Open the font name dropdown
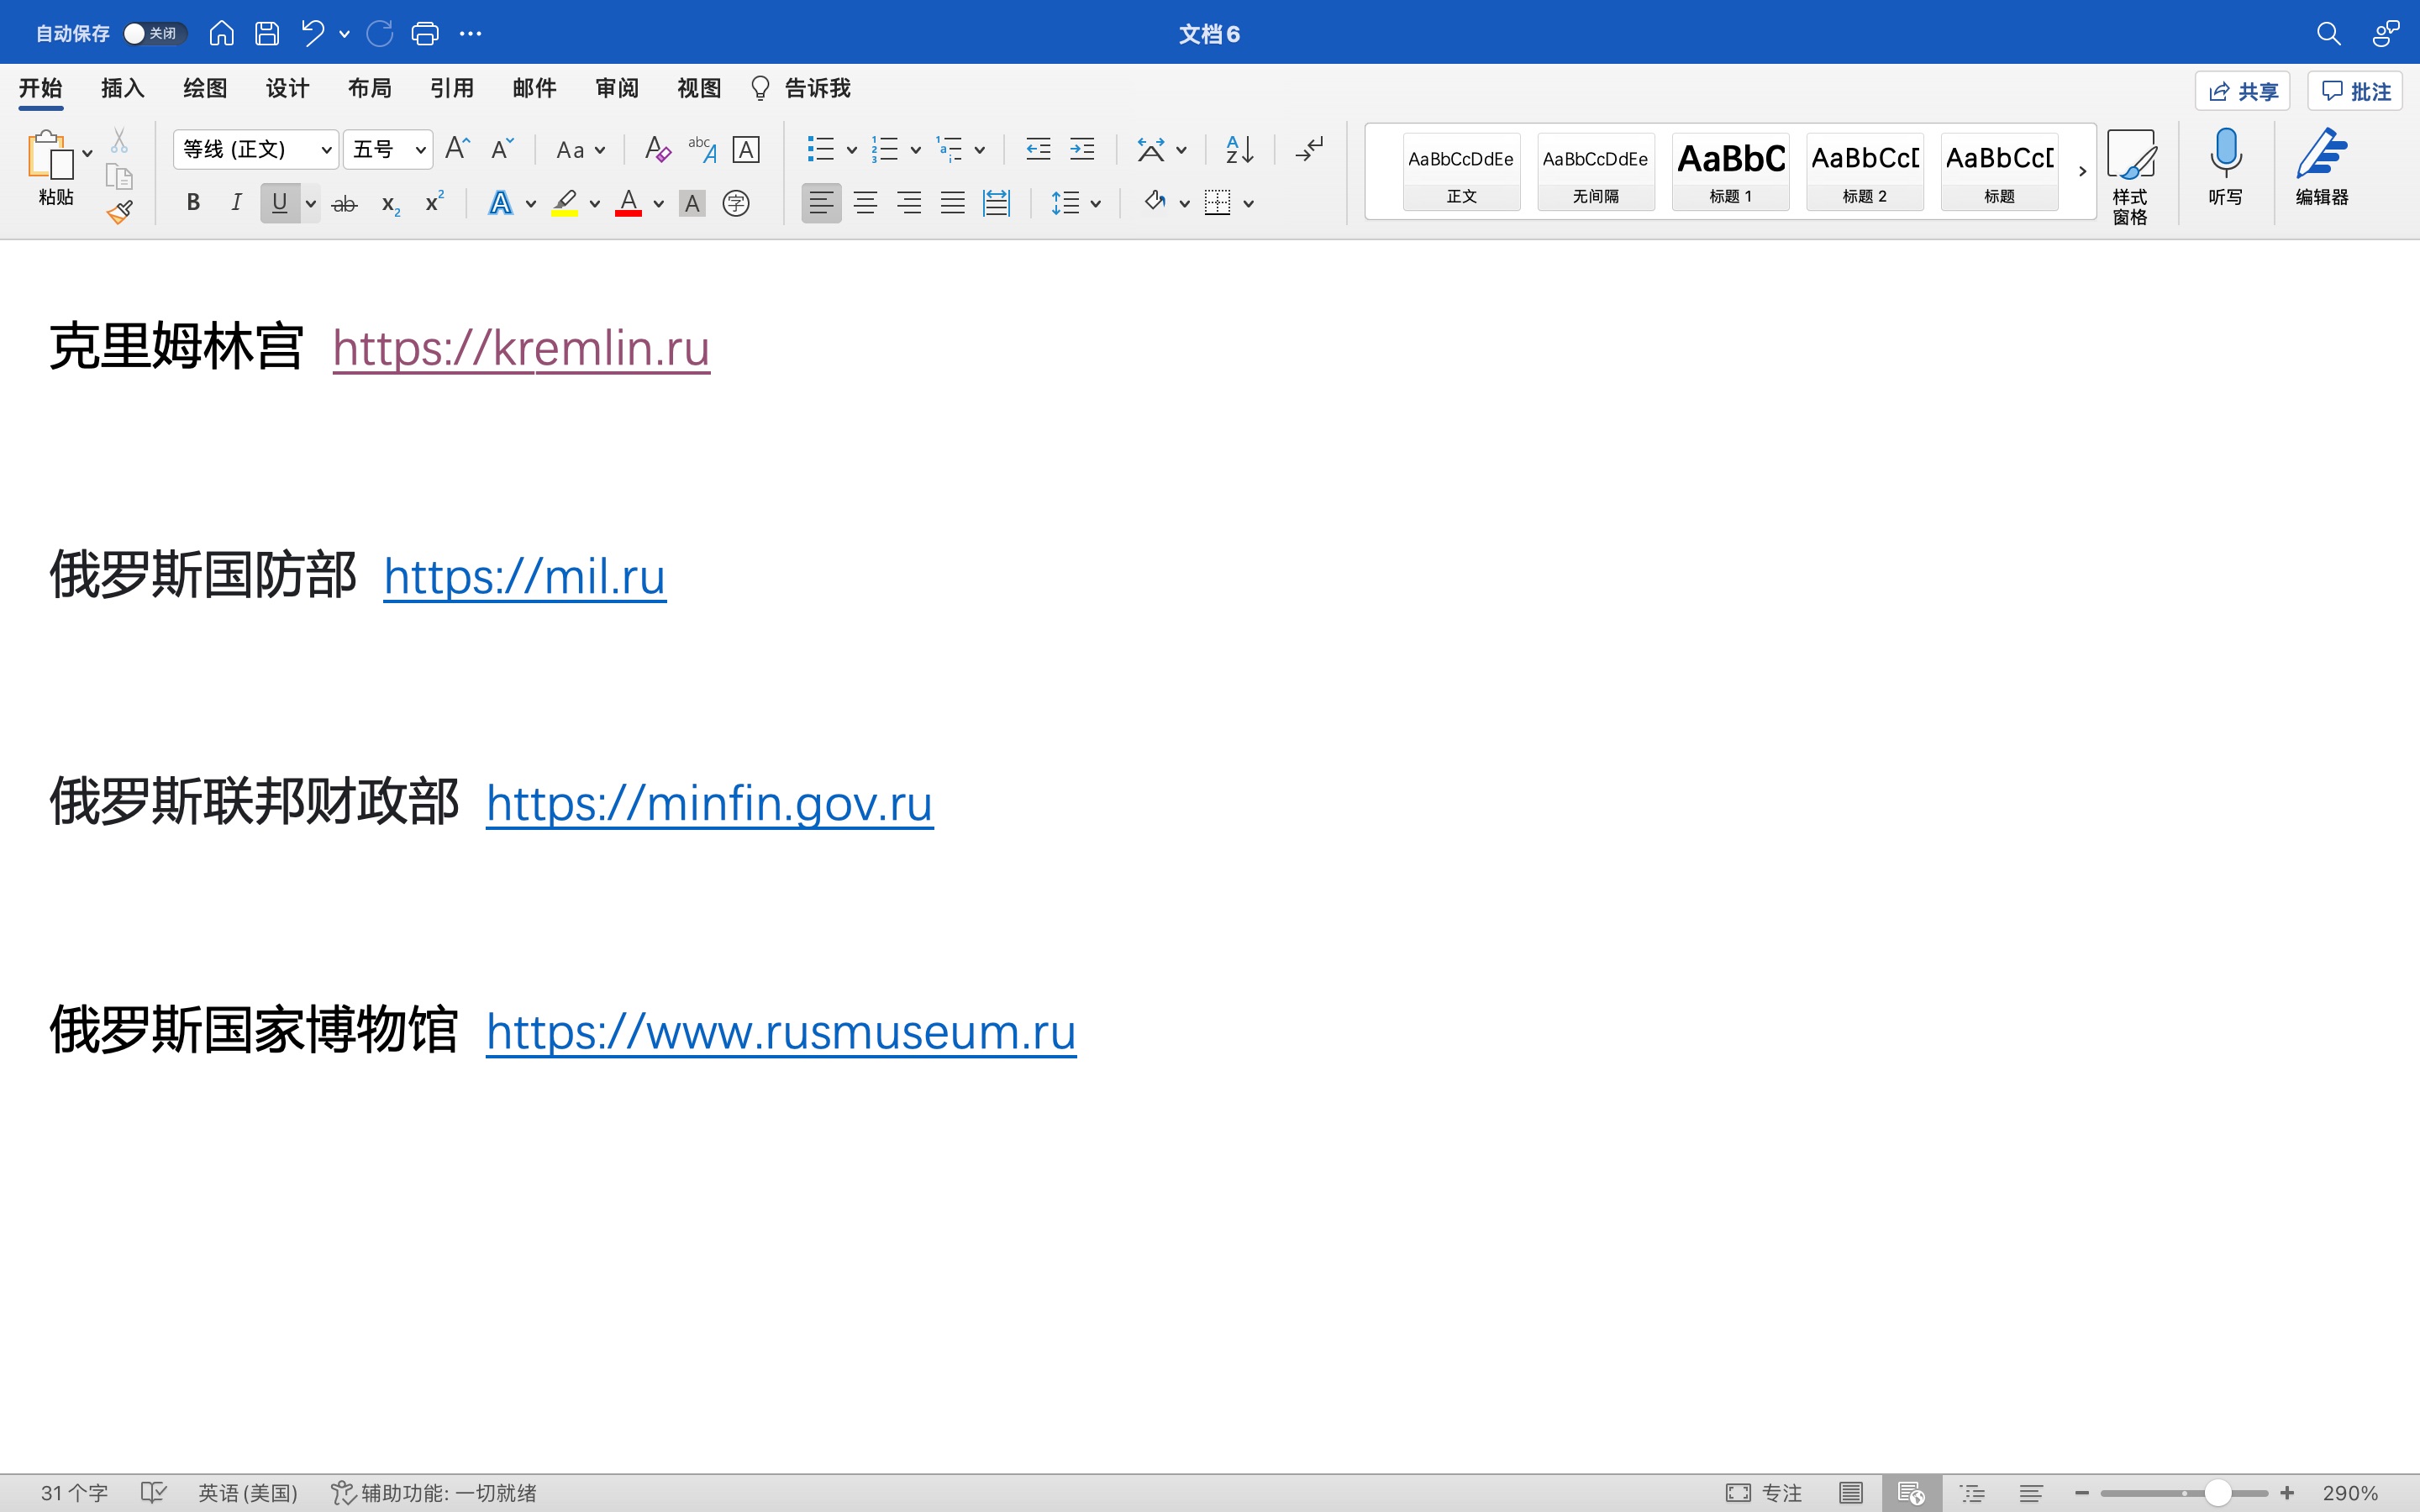Image resolution: width=2420 pixels, height=1512 pixels. tap(326, 150)
